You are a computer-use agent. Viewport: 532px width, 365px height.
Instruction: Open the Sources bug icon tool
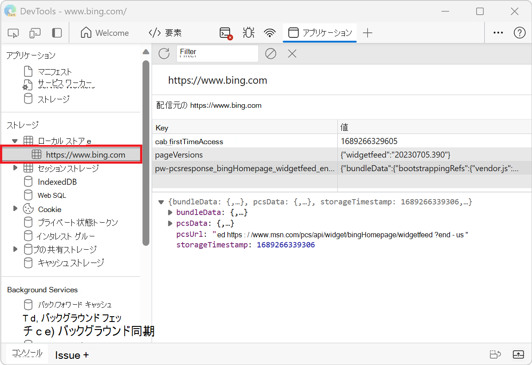248,33
